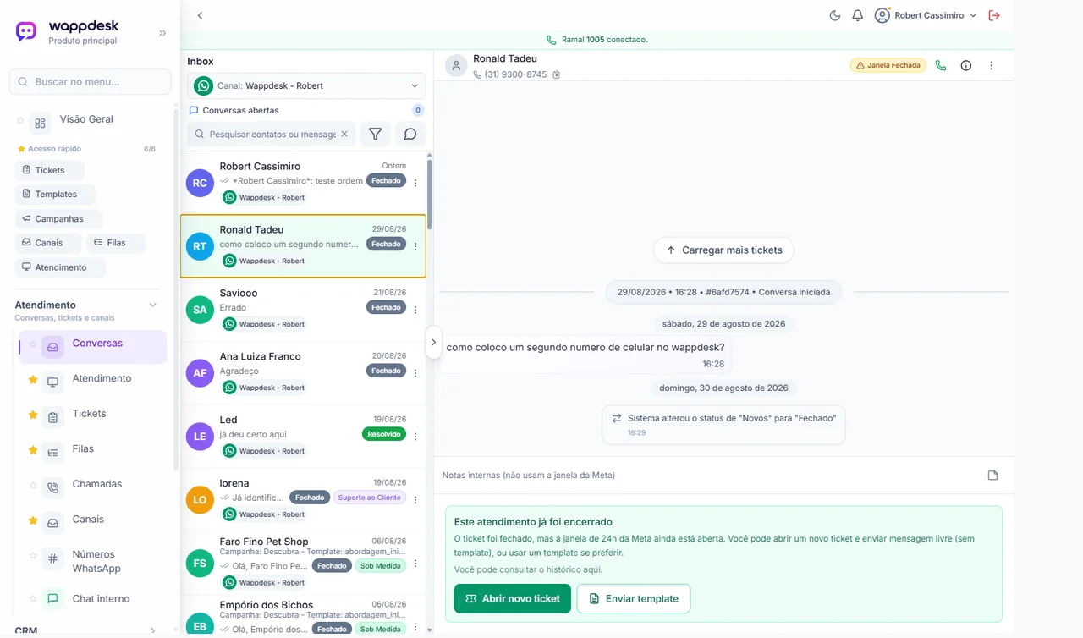Click the search contacts or messages field
Image resolution: width=1083 pixels, height=638 pixels.
click(272, 134)
